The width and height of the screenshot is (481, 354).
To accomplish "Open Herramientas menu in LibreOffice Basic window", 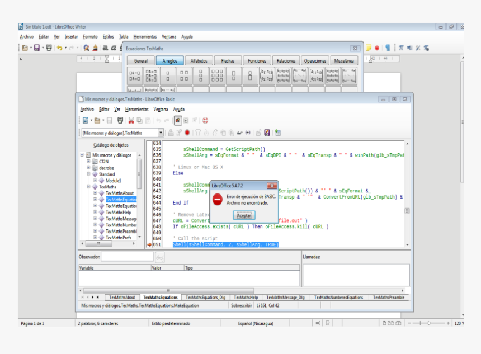I will [x=137, y=109].
